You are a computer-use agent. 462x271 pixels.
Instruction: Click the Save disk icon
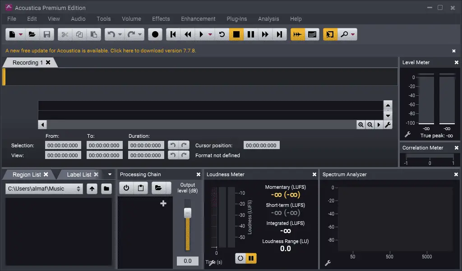47,34
